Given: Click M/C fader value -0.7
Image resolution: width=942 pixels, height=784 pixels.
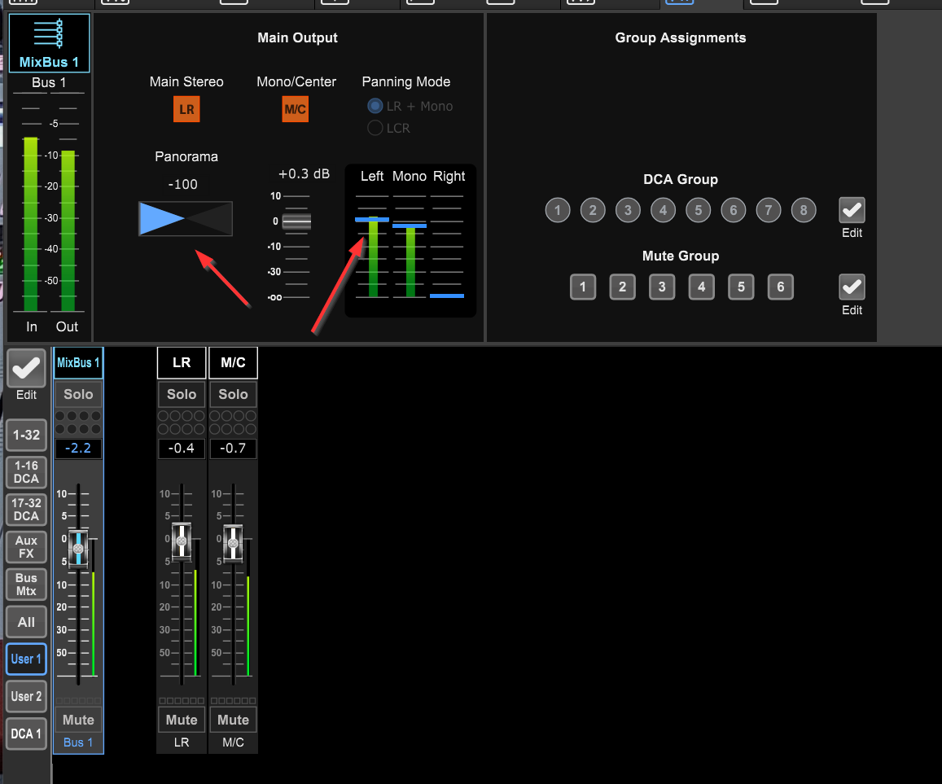Looking at the screenshot, I should click(x=233, y=448).
